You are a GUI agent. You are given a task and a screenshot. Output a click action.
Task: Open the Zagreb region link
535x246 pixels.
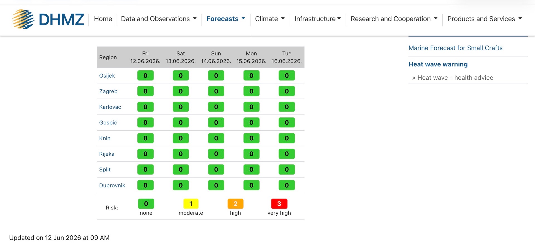108,91
